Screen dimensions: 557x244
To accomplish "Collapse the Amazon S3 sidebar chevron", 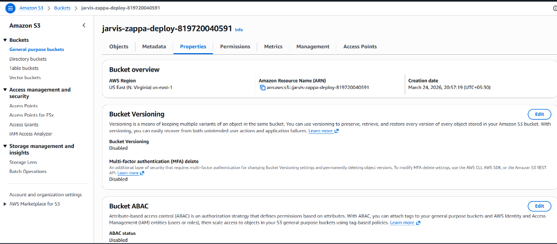I will [84, 25].
